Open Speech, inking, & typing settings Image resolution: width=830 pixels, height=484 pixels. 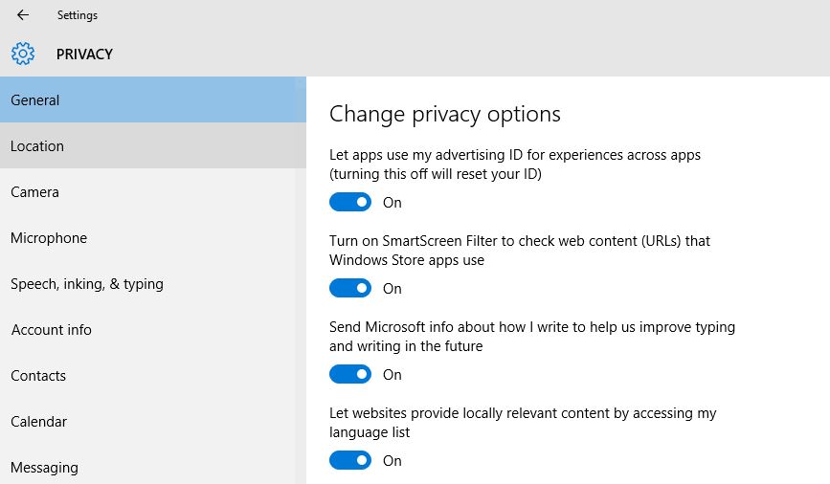point(153,283)
